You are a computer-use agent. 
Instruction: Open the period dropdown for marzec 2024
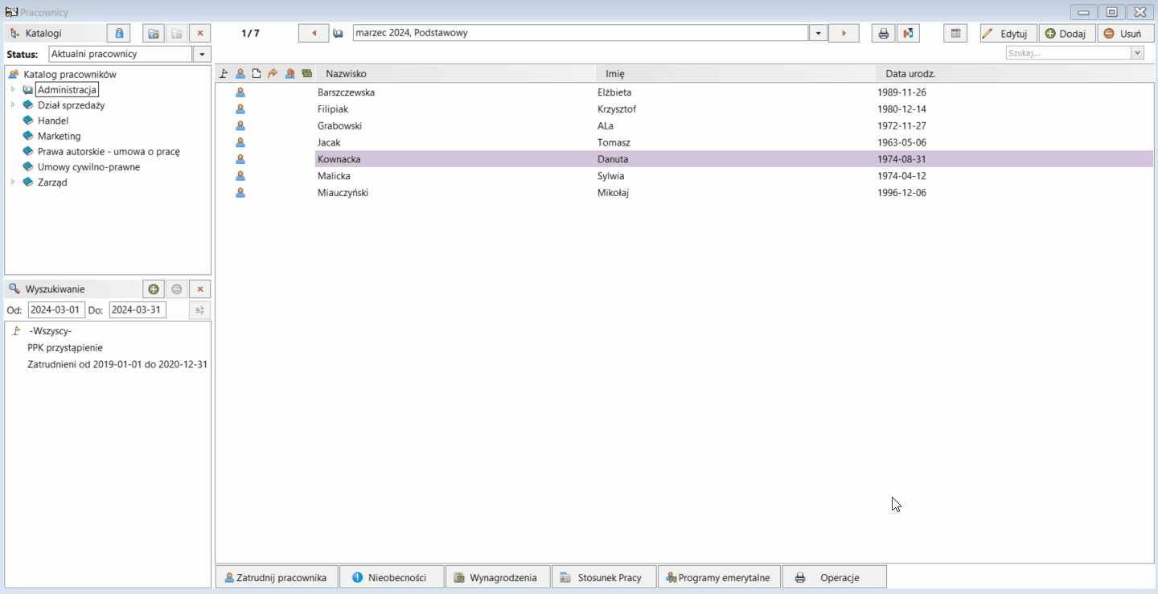pyautogui.click(x=818, y=33)
